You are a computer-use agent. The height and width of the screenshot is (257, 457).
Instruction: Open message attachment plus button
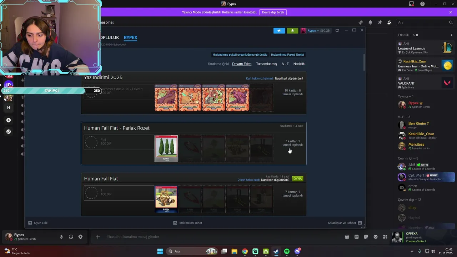[x=97, y=237]
